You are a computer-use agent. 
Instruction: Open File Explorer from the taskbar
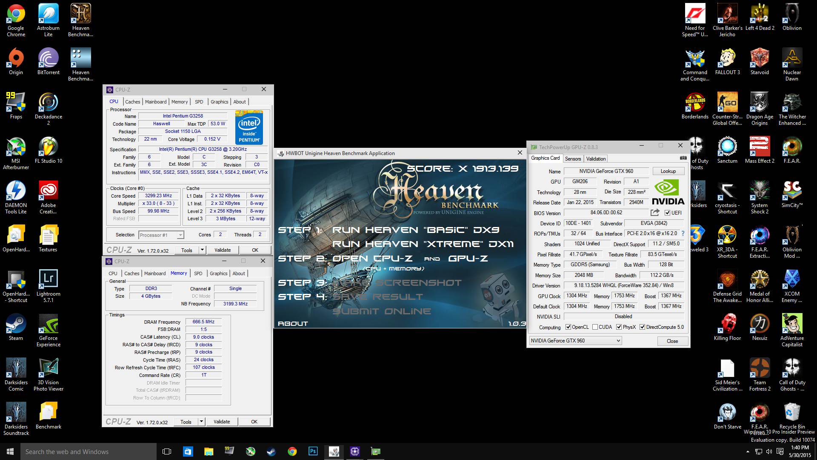click(209, 451)
